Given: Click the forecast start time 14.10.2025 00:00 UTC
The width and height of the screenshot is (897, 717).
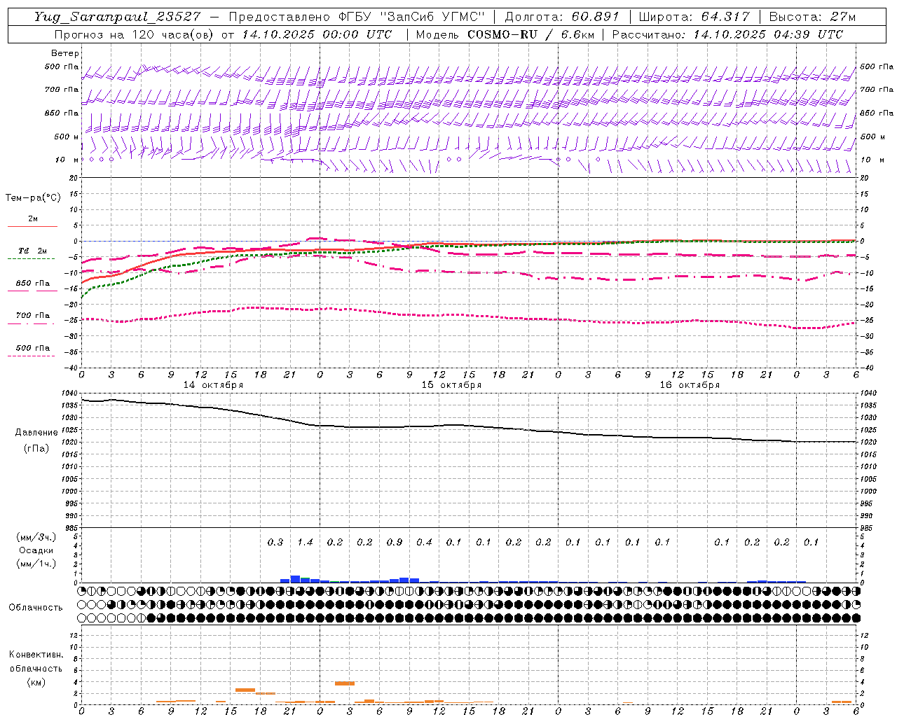Looking at the screenshot, I should click(x=317, y=34).
